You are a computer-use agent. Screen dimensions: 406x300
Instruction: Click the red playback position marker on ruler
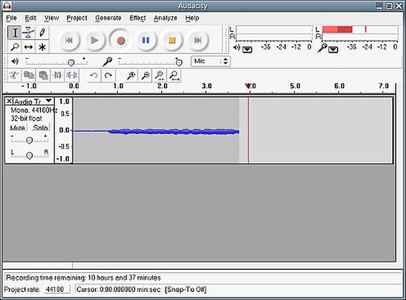click(x=248, y=87)
